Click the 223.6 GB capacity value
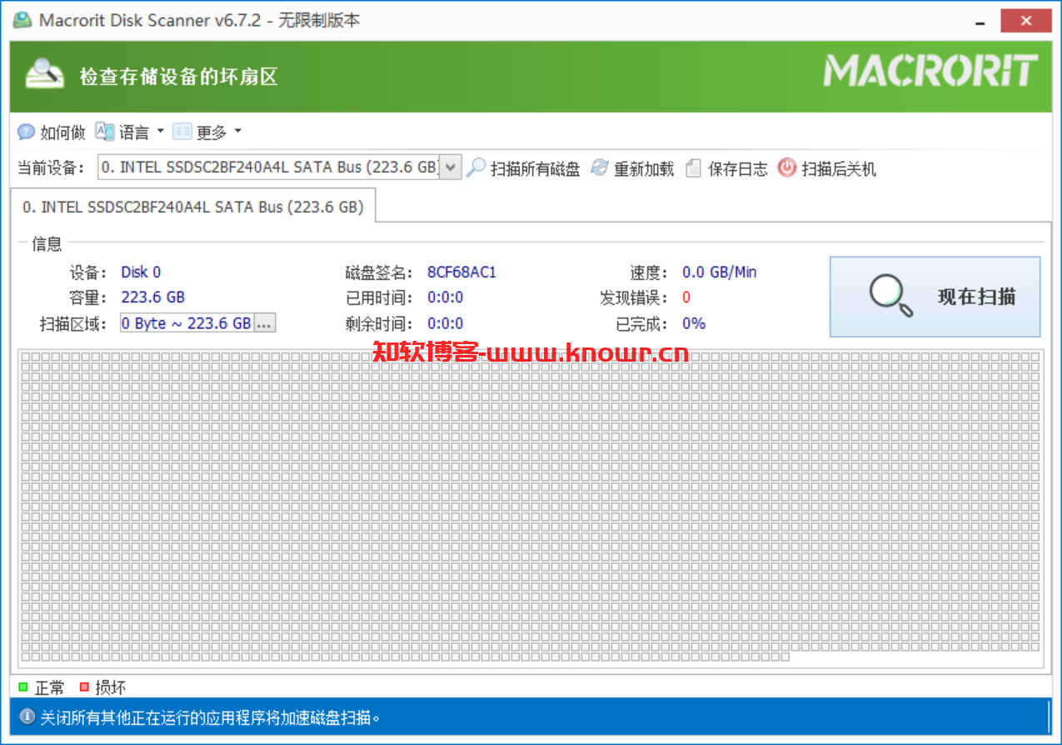1062x745 pixels. click(152, 297)
